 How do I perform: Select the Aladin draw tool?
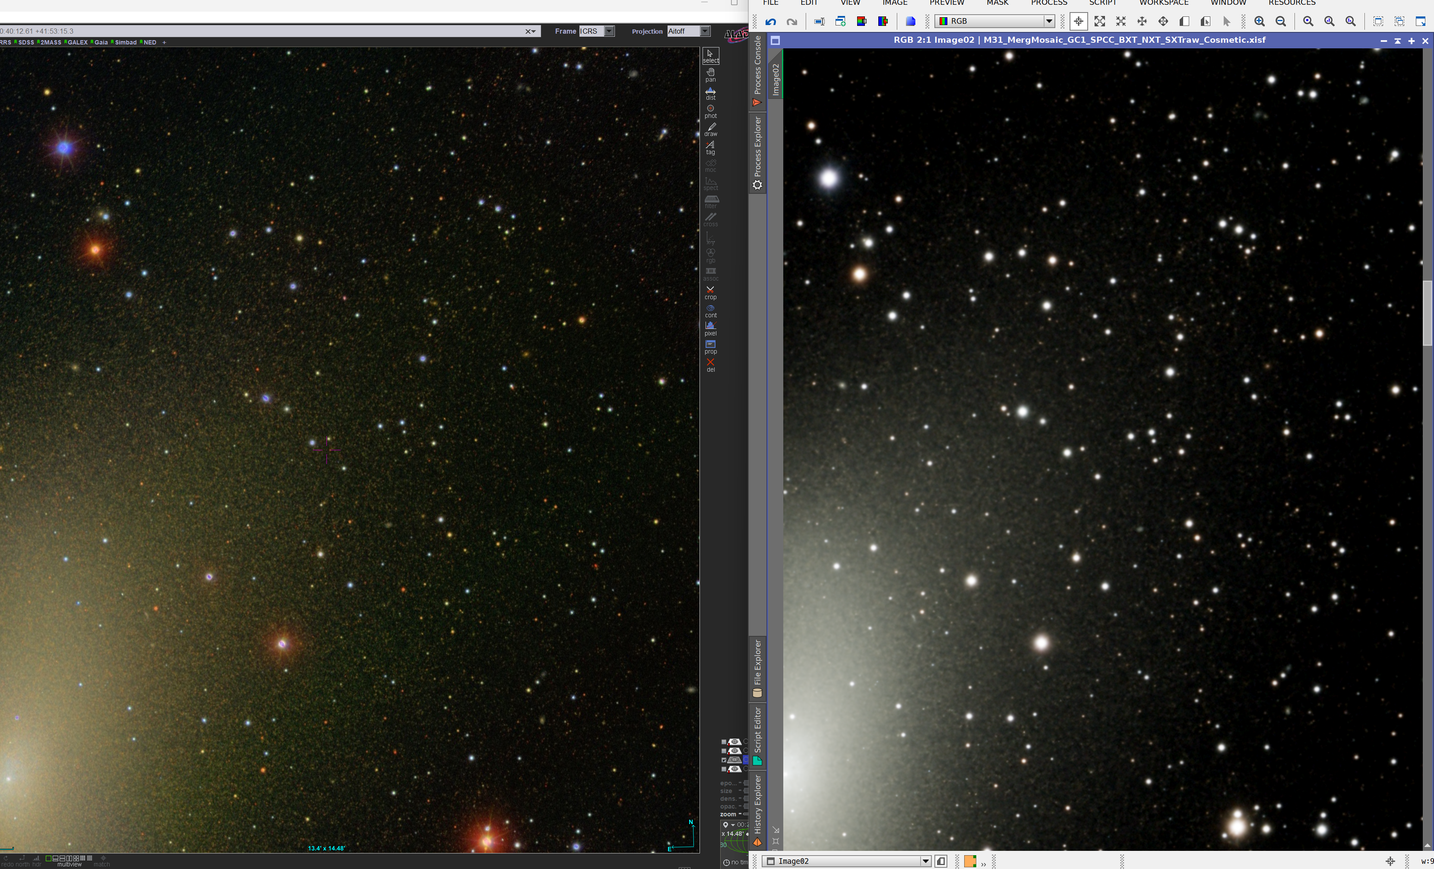(x=711, y=129)
